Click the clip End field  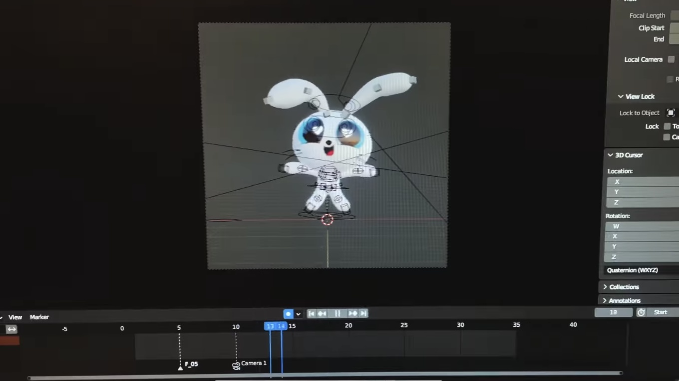675,39
